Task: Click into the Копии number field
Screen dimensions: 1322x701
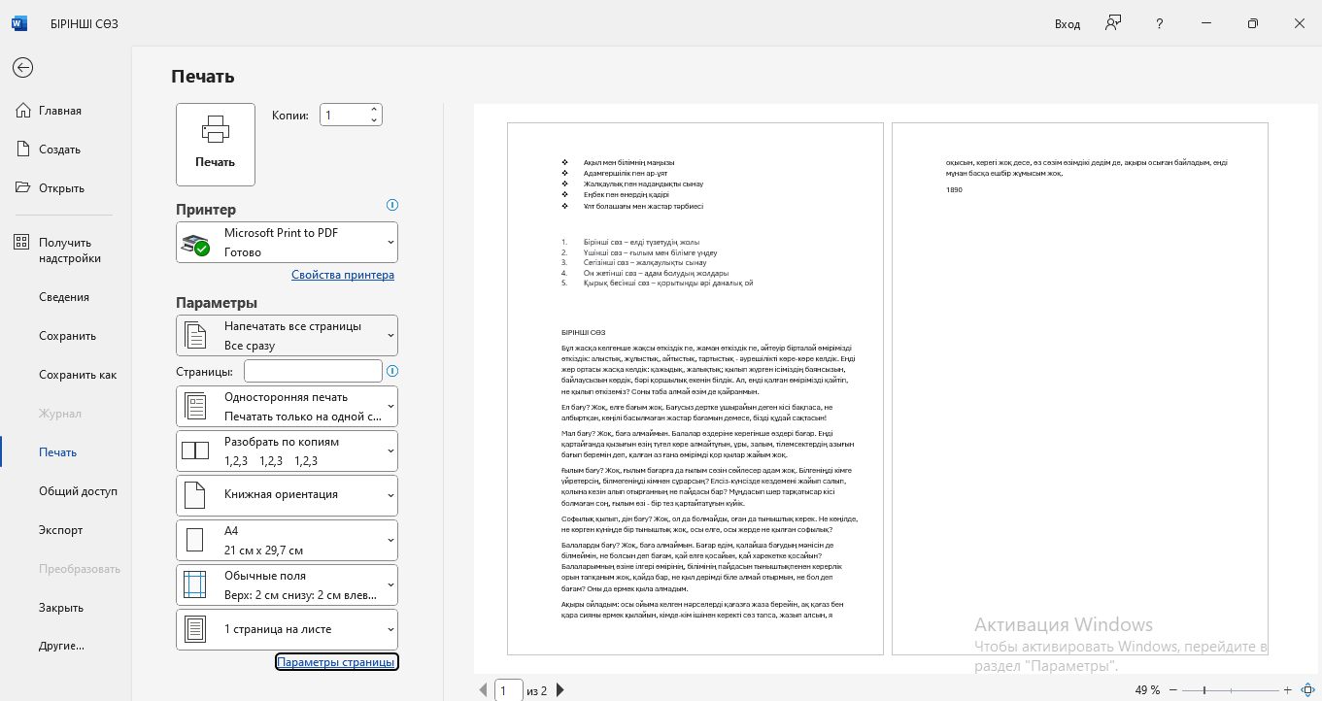Action: (344, 115)
